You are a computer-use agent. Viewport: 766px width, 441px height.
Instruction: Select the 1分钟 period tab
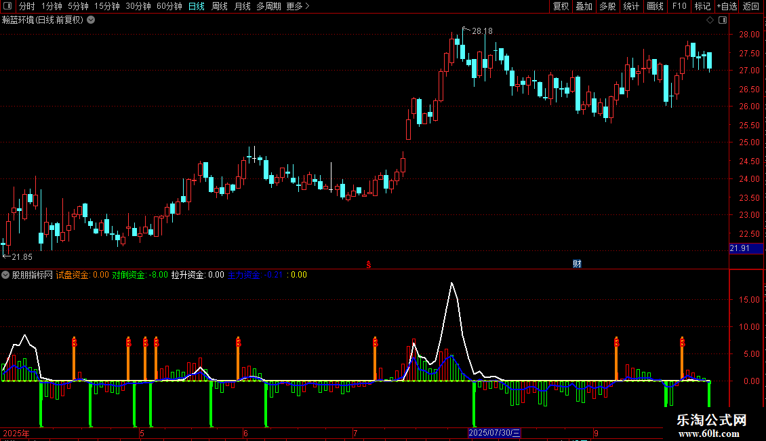tap(52, 6)
